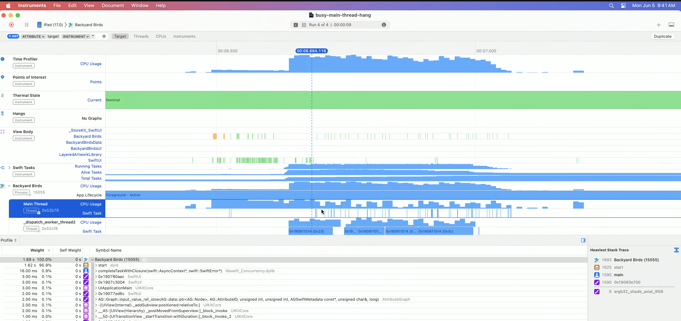The image size is (681, 321).
Task: Click the Duplicate button
Action: pyautogui.click(x=662, y=36)
